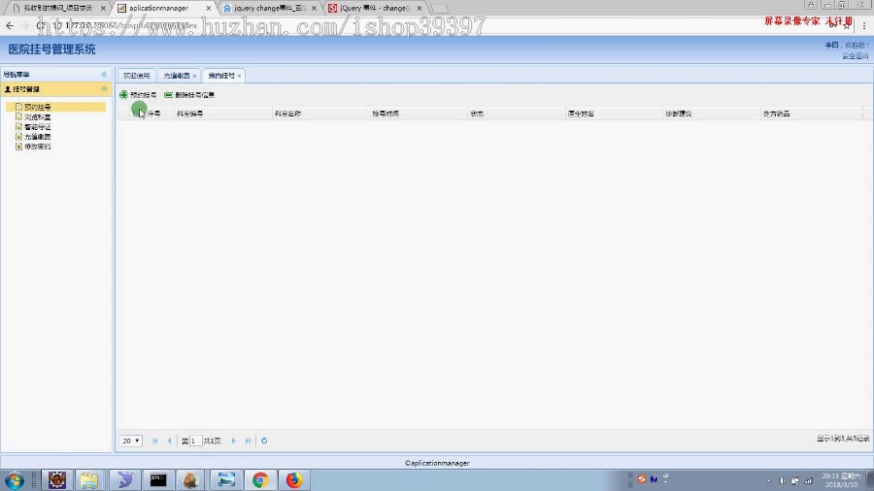874x491 pixels.
Task: Click the browser address bar
Action: [435, 25]
